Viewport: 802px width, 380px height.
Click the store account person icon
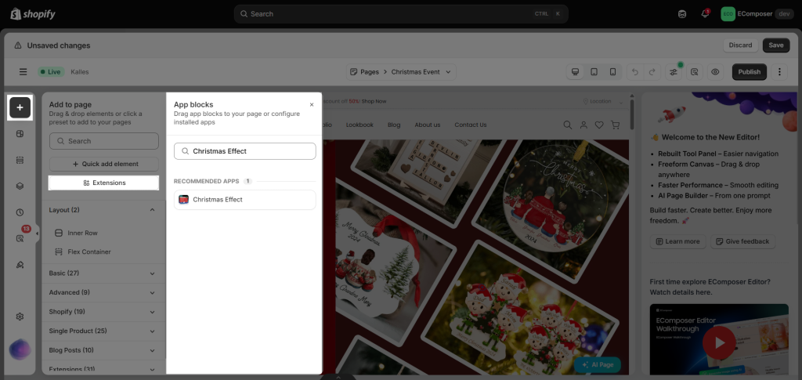[x=583, y=125]
